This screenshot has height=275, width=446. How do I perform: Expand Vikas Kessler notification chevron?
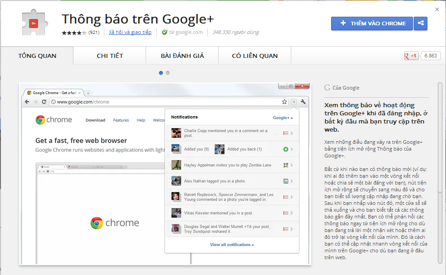point(292,213)
